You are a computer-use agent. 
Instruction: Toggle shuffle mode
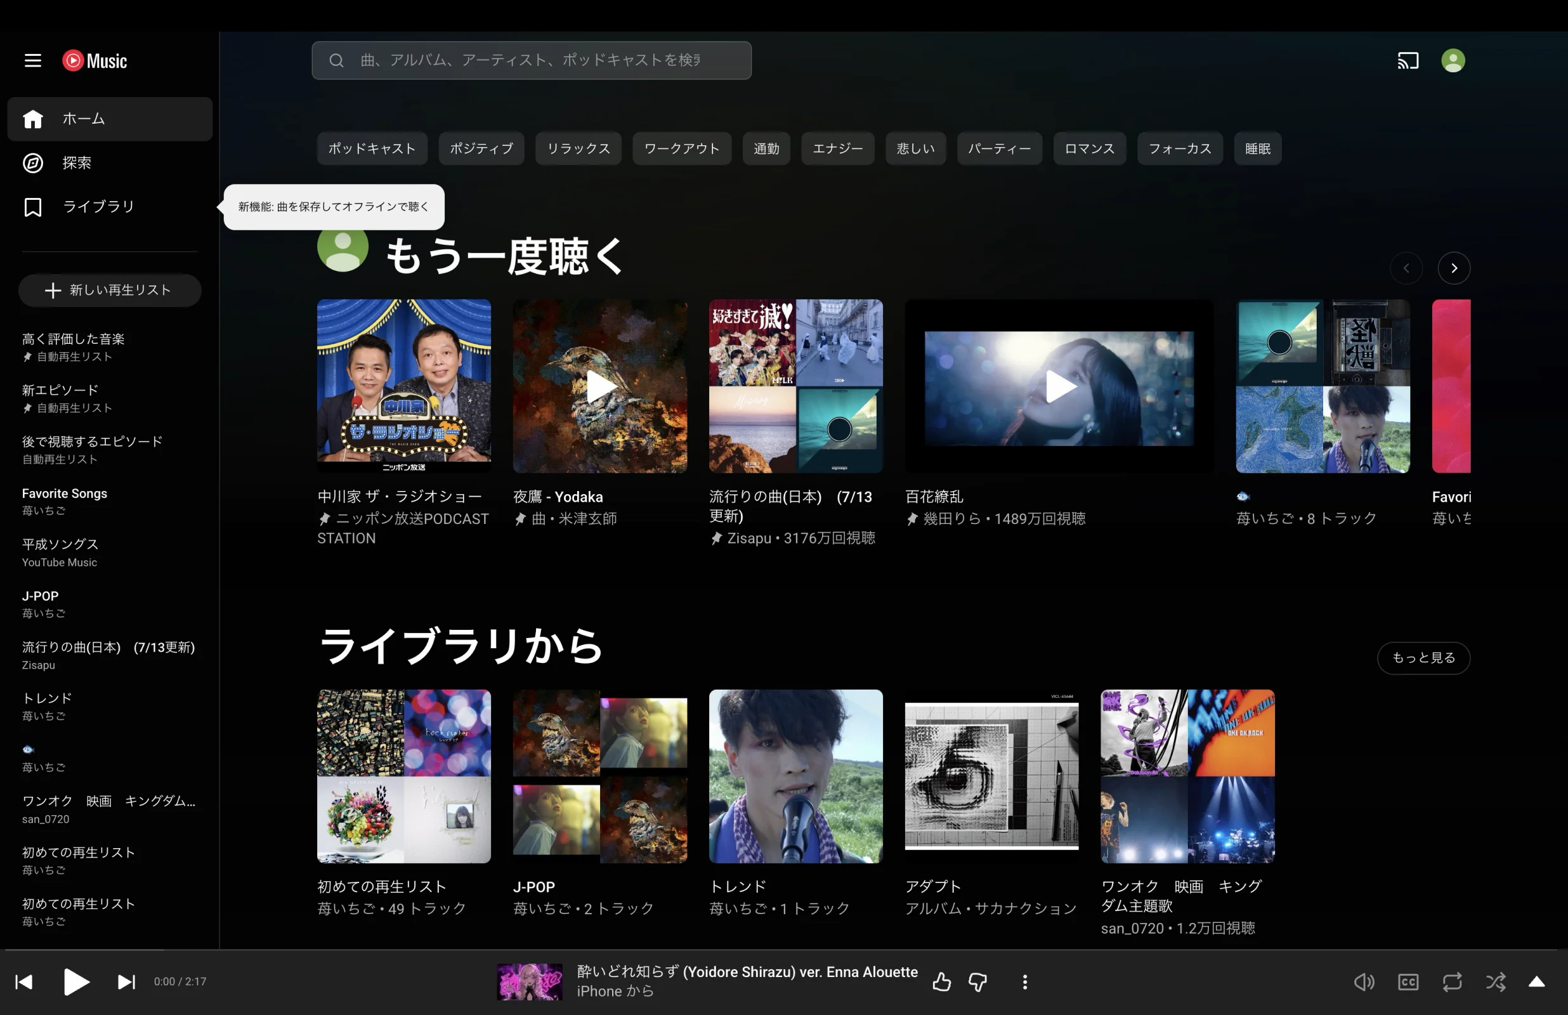1496,982
